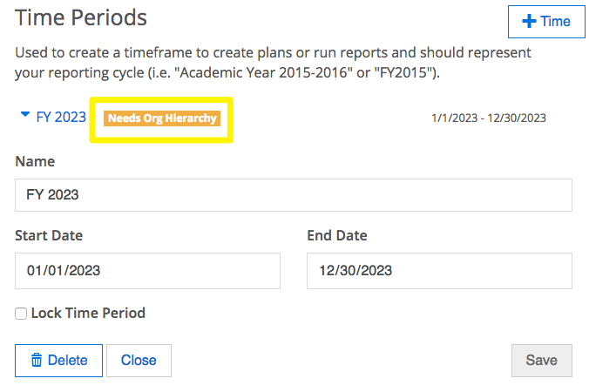Click the End Date label
589x392 pixels.
[x=337, y=235]
